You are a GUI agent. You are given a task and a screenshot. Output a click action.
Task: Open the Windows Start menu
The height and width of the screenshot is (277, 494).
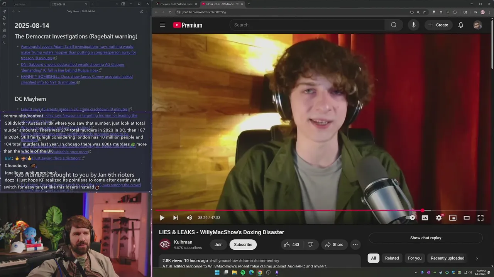click(217, 272)
